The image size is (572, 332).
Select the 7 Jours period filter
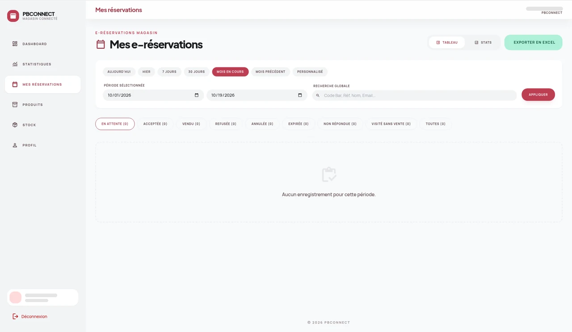pyautogui.click(x=169, y=71)
